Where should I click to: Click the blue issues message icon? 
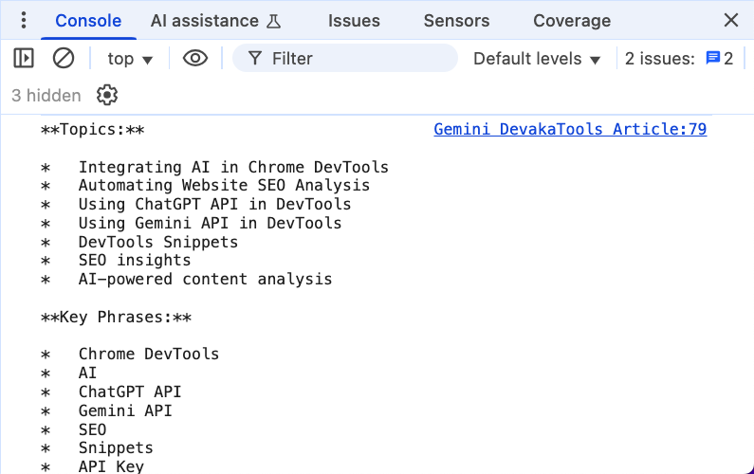712,58
